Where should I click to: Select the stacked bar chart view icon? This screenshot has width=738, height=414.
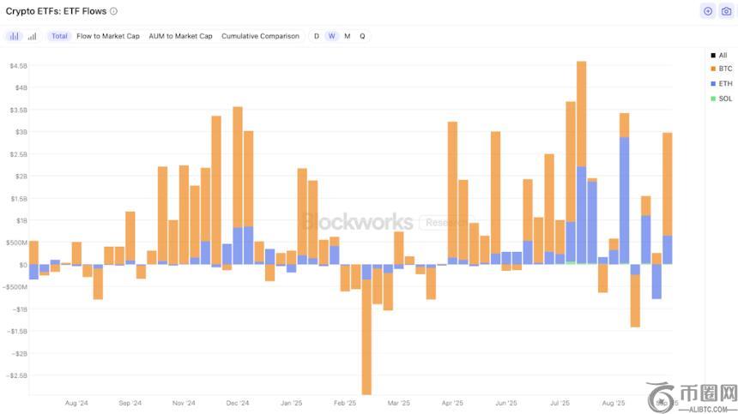pos(15,36)
